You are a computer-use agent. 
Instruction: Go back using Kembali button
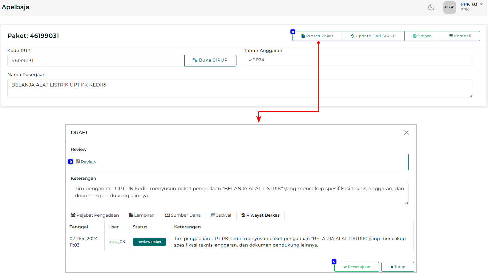(460, 36)
